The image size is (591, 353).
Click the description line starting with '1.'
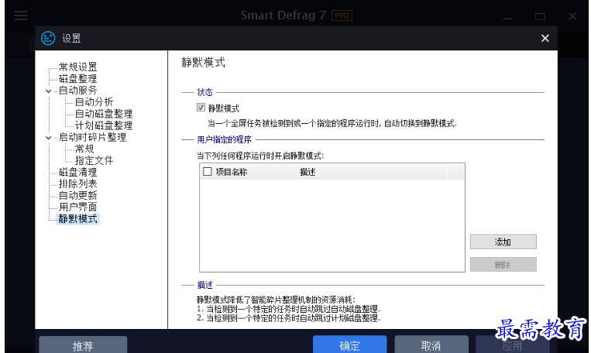tap(289, 309)
